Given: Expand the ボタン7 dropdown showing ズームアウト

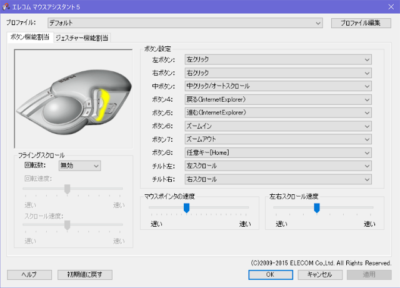Looking at the screenshot, I should 278,139.
